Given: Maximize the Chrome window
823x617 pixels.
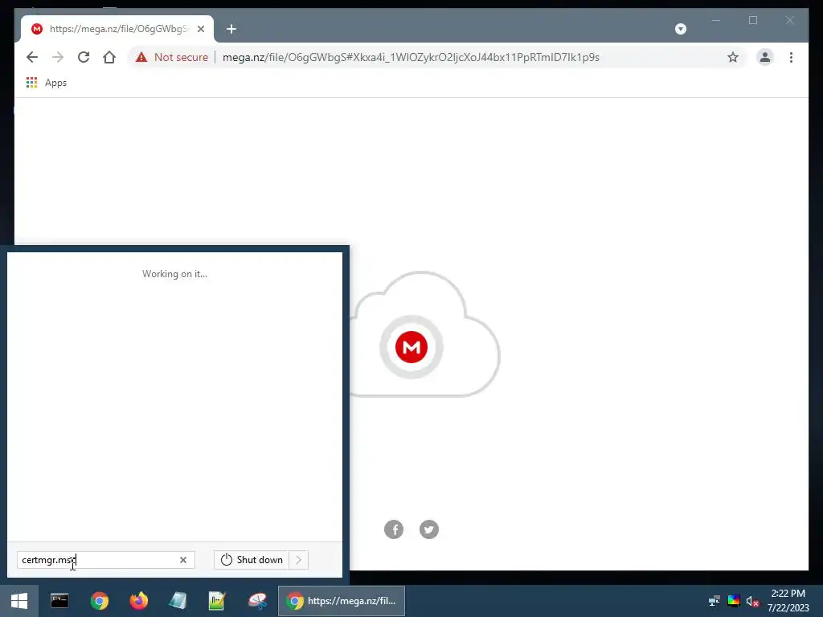Looking at the screenshot, I should (753, 20).
